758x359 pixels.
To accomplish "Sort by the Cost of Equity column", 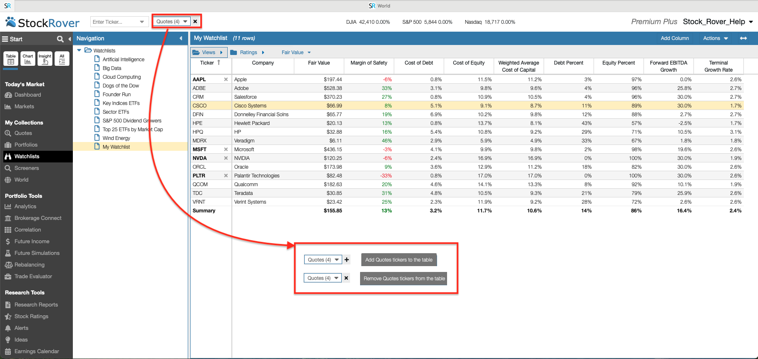I will (x=469, y=66).
